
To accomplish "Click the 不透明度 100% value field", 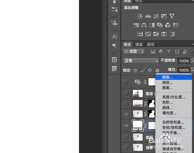I will pos(184,61).
